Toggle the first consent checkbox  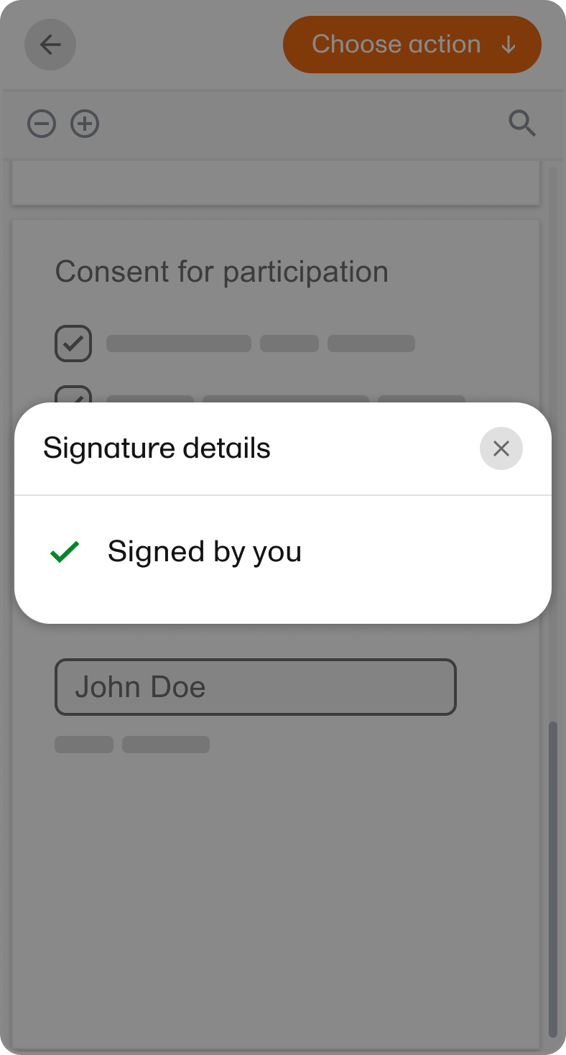tap(73, 344)
